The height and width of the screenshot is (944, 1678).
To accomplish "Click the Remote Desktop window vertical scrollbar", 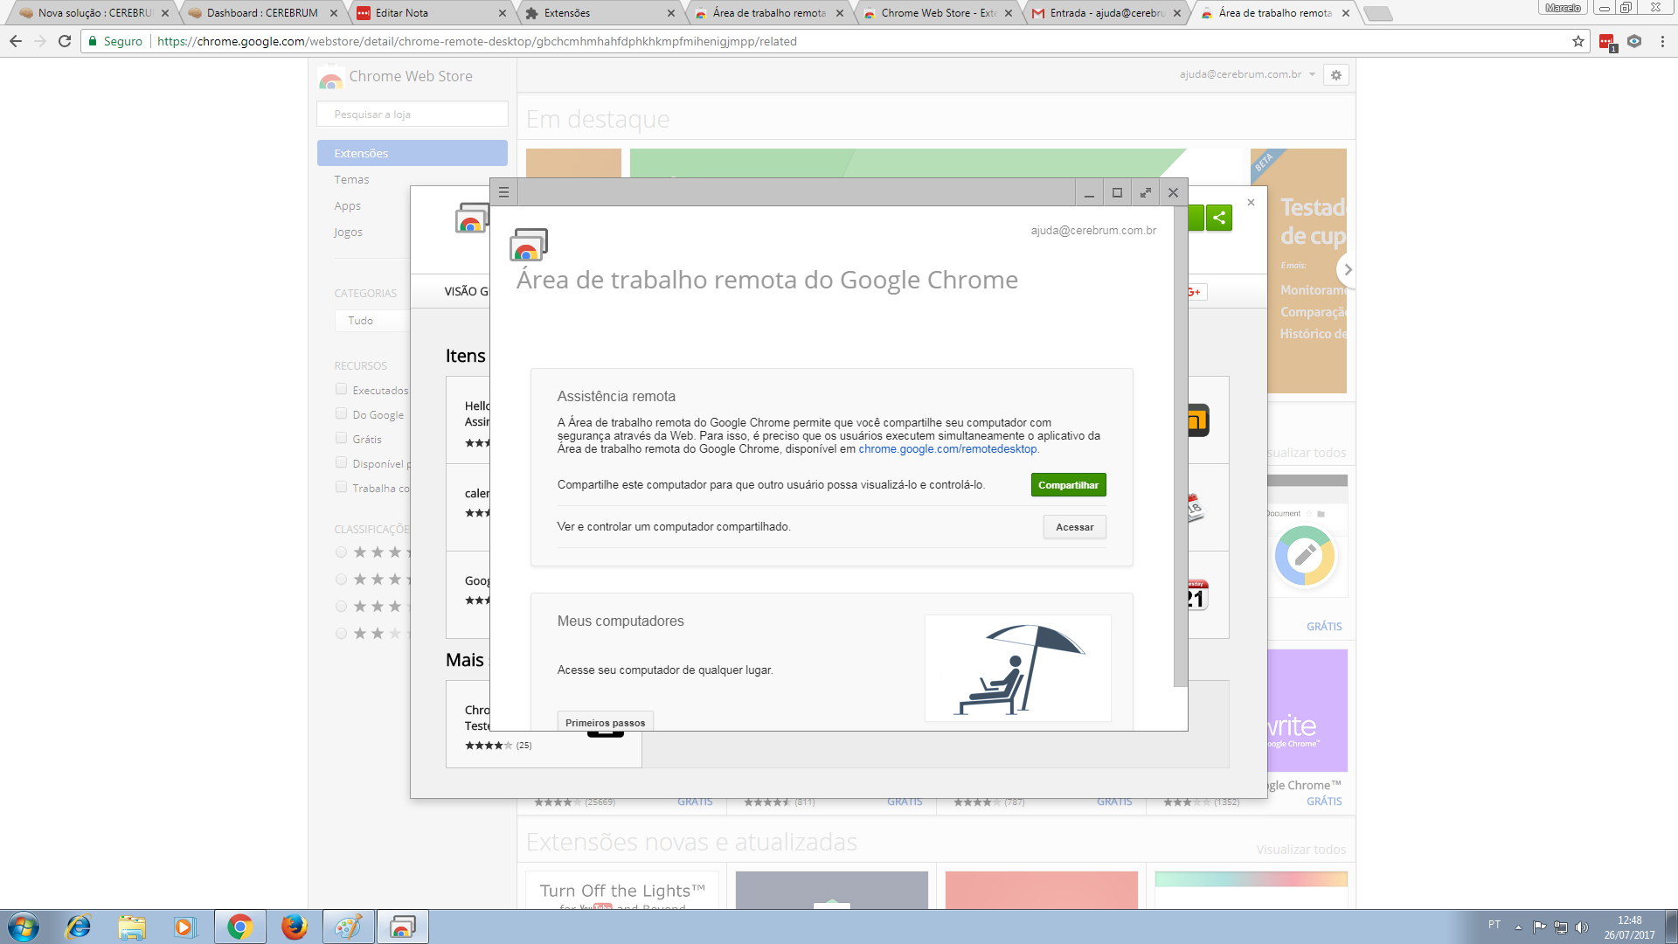I will click(x=1180, y=446).
